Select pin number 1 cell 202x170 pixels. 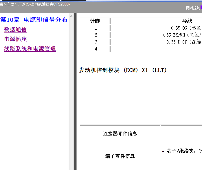pyautogui.click(x=95, y=28)
